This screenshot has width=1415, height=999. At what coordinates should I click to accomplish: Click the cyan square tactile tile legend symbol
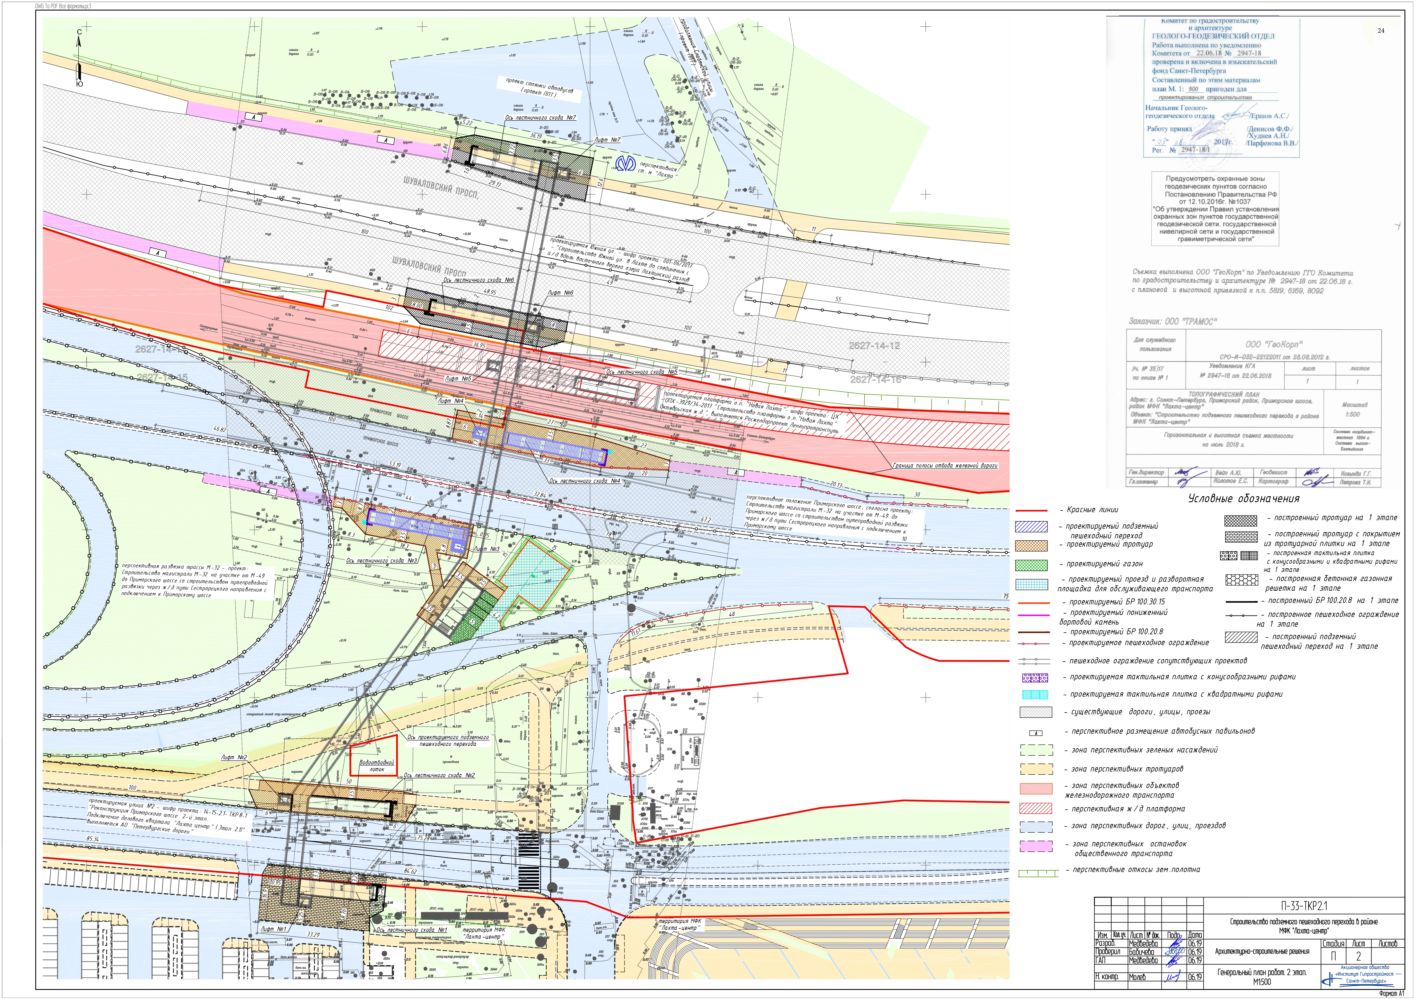pyautogui.click(x=1035, y=695)
